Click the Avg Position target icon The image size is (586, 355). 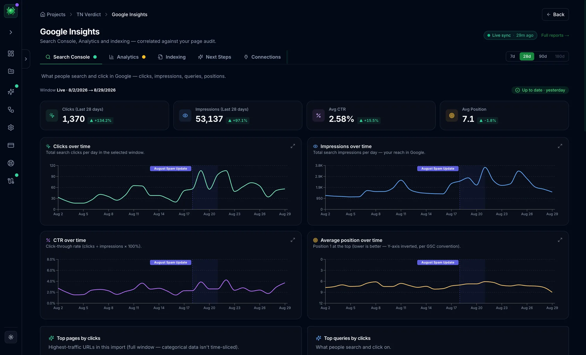[x=452, y=115]
